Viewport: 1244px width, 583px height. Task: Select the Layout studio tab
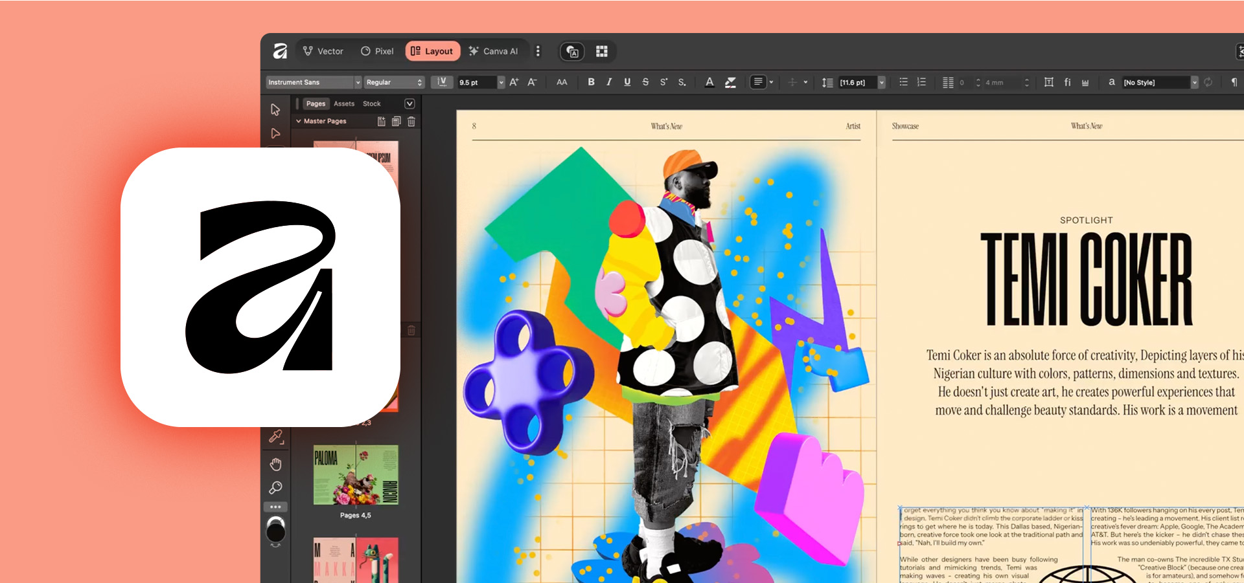click(432, 51)
